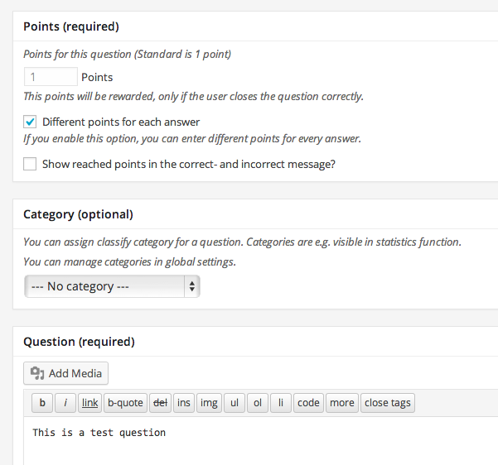498x465 pixels.
Task: Click the del strikethrough button
Action: tap(161, 403)
